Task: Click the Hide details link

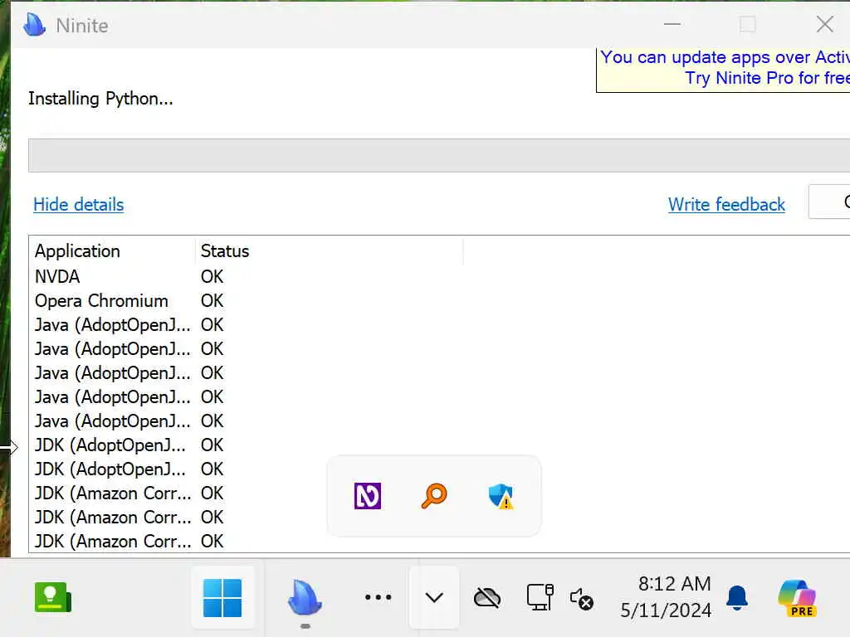Action: pos(79,205)
